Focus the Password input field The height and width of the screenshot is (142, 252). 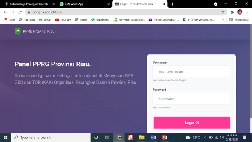[x=191, y=99]
